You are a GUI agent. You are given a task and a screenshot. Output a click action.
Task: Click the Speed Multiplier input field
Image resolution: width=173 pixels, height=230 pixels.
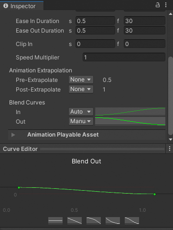pos(124,57)
